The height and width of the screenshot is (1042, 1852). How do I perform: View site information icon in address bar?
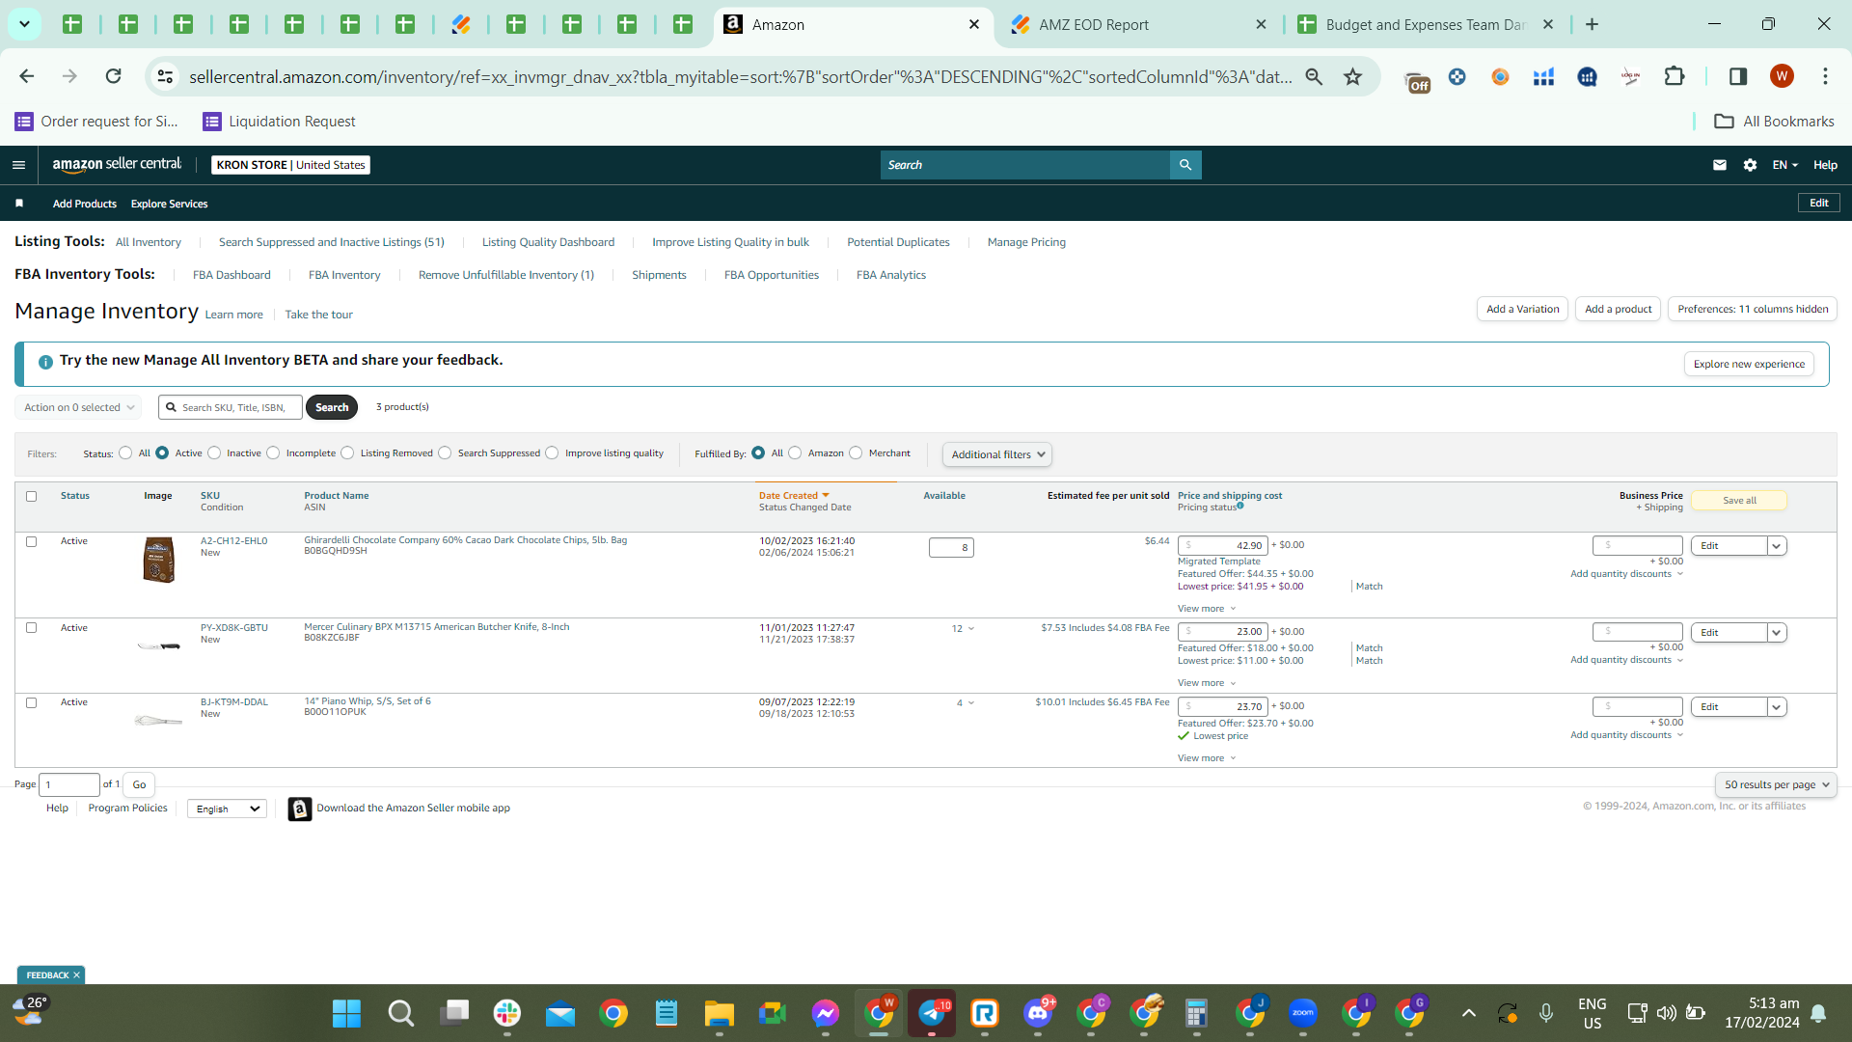click(x=165, y=76)
